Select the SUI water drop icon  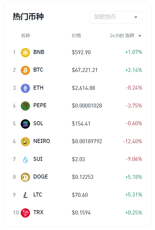(25, 159)
